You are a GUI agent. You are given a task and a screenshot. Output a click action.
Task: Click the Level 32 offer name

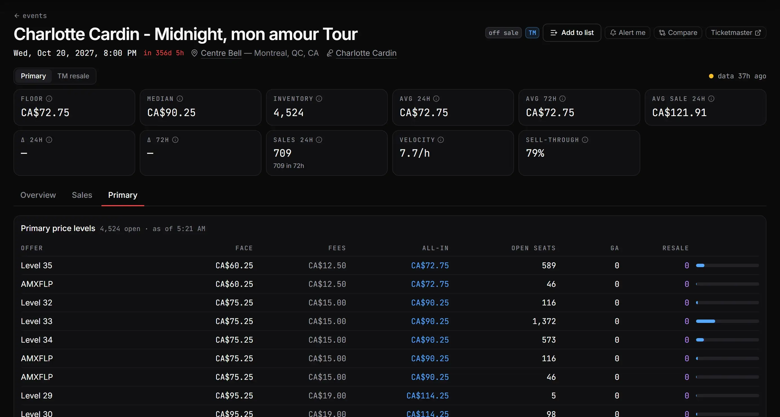[x=36, y=303]
